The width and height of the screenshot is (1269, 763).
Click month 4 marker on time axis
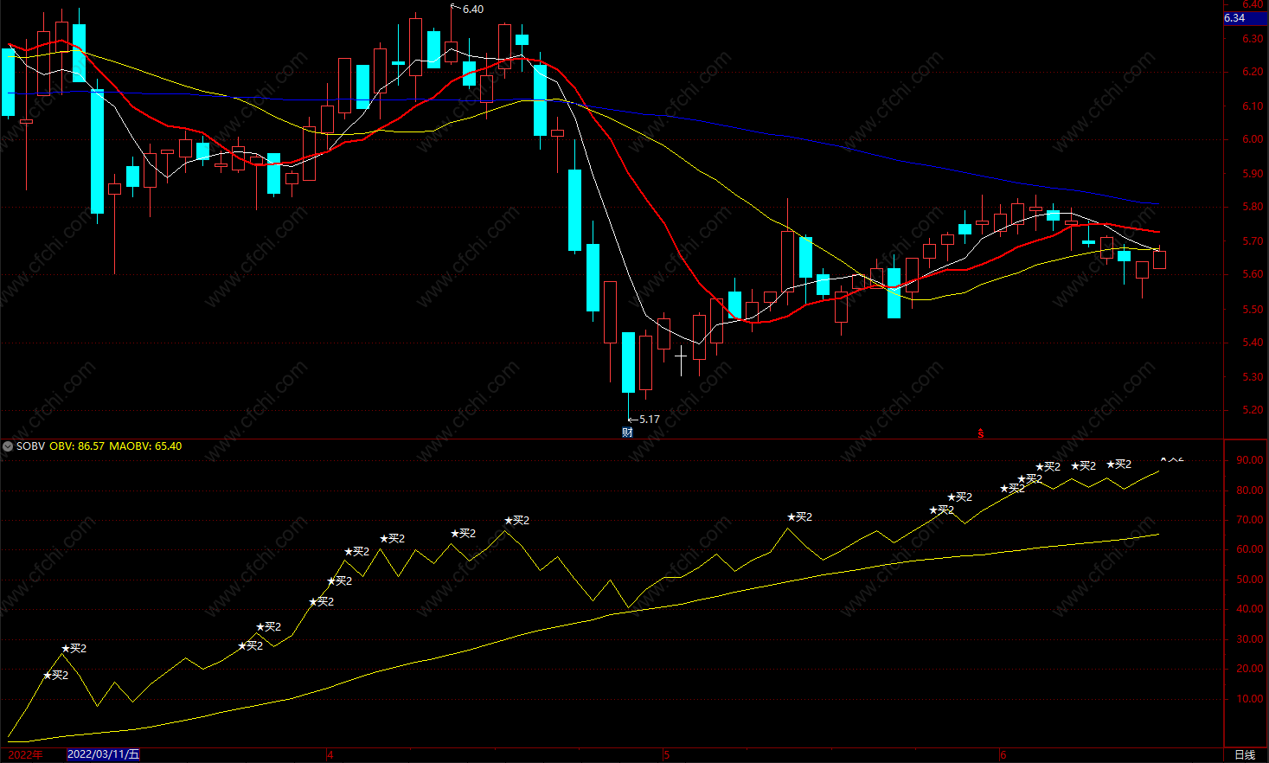330,755
